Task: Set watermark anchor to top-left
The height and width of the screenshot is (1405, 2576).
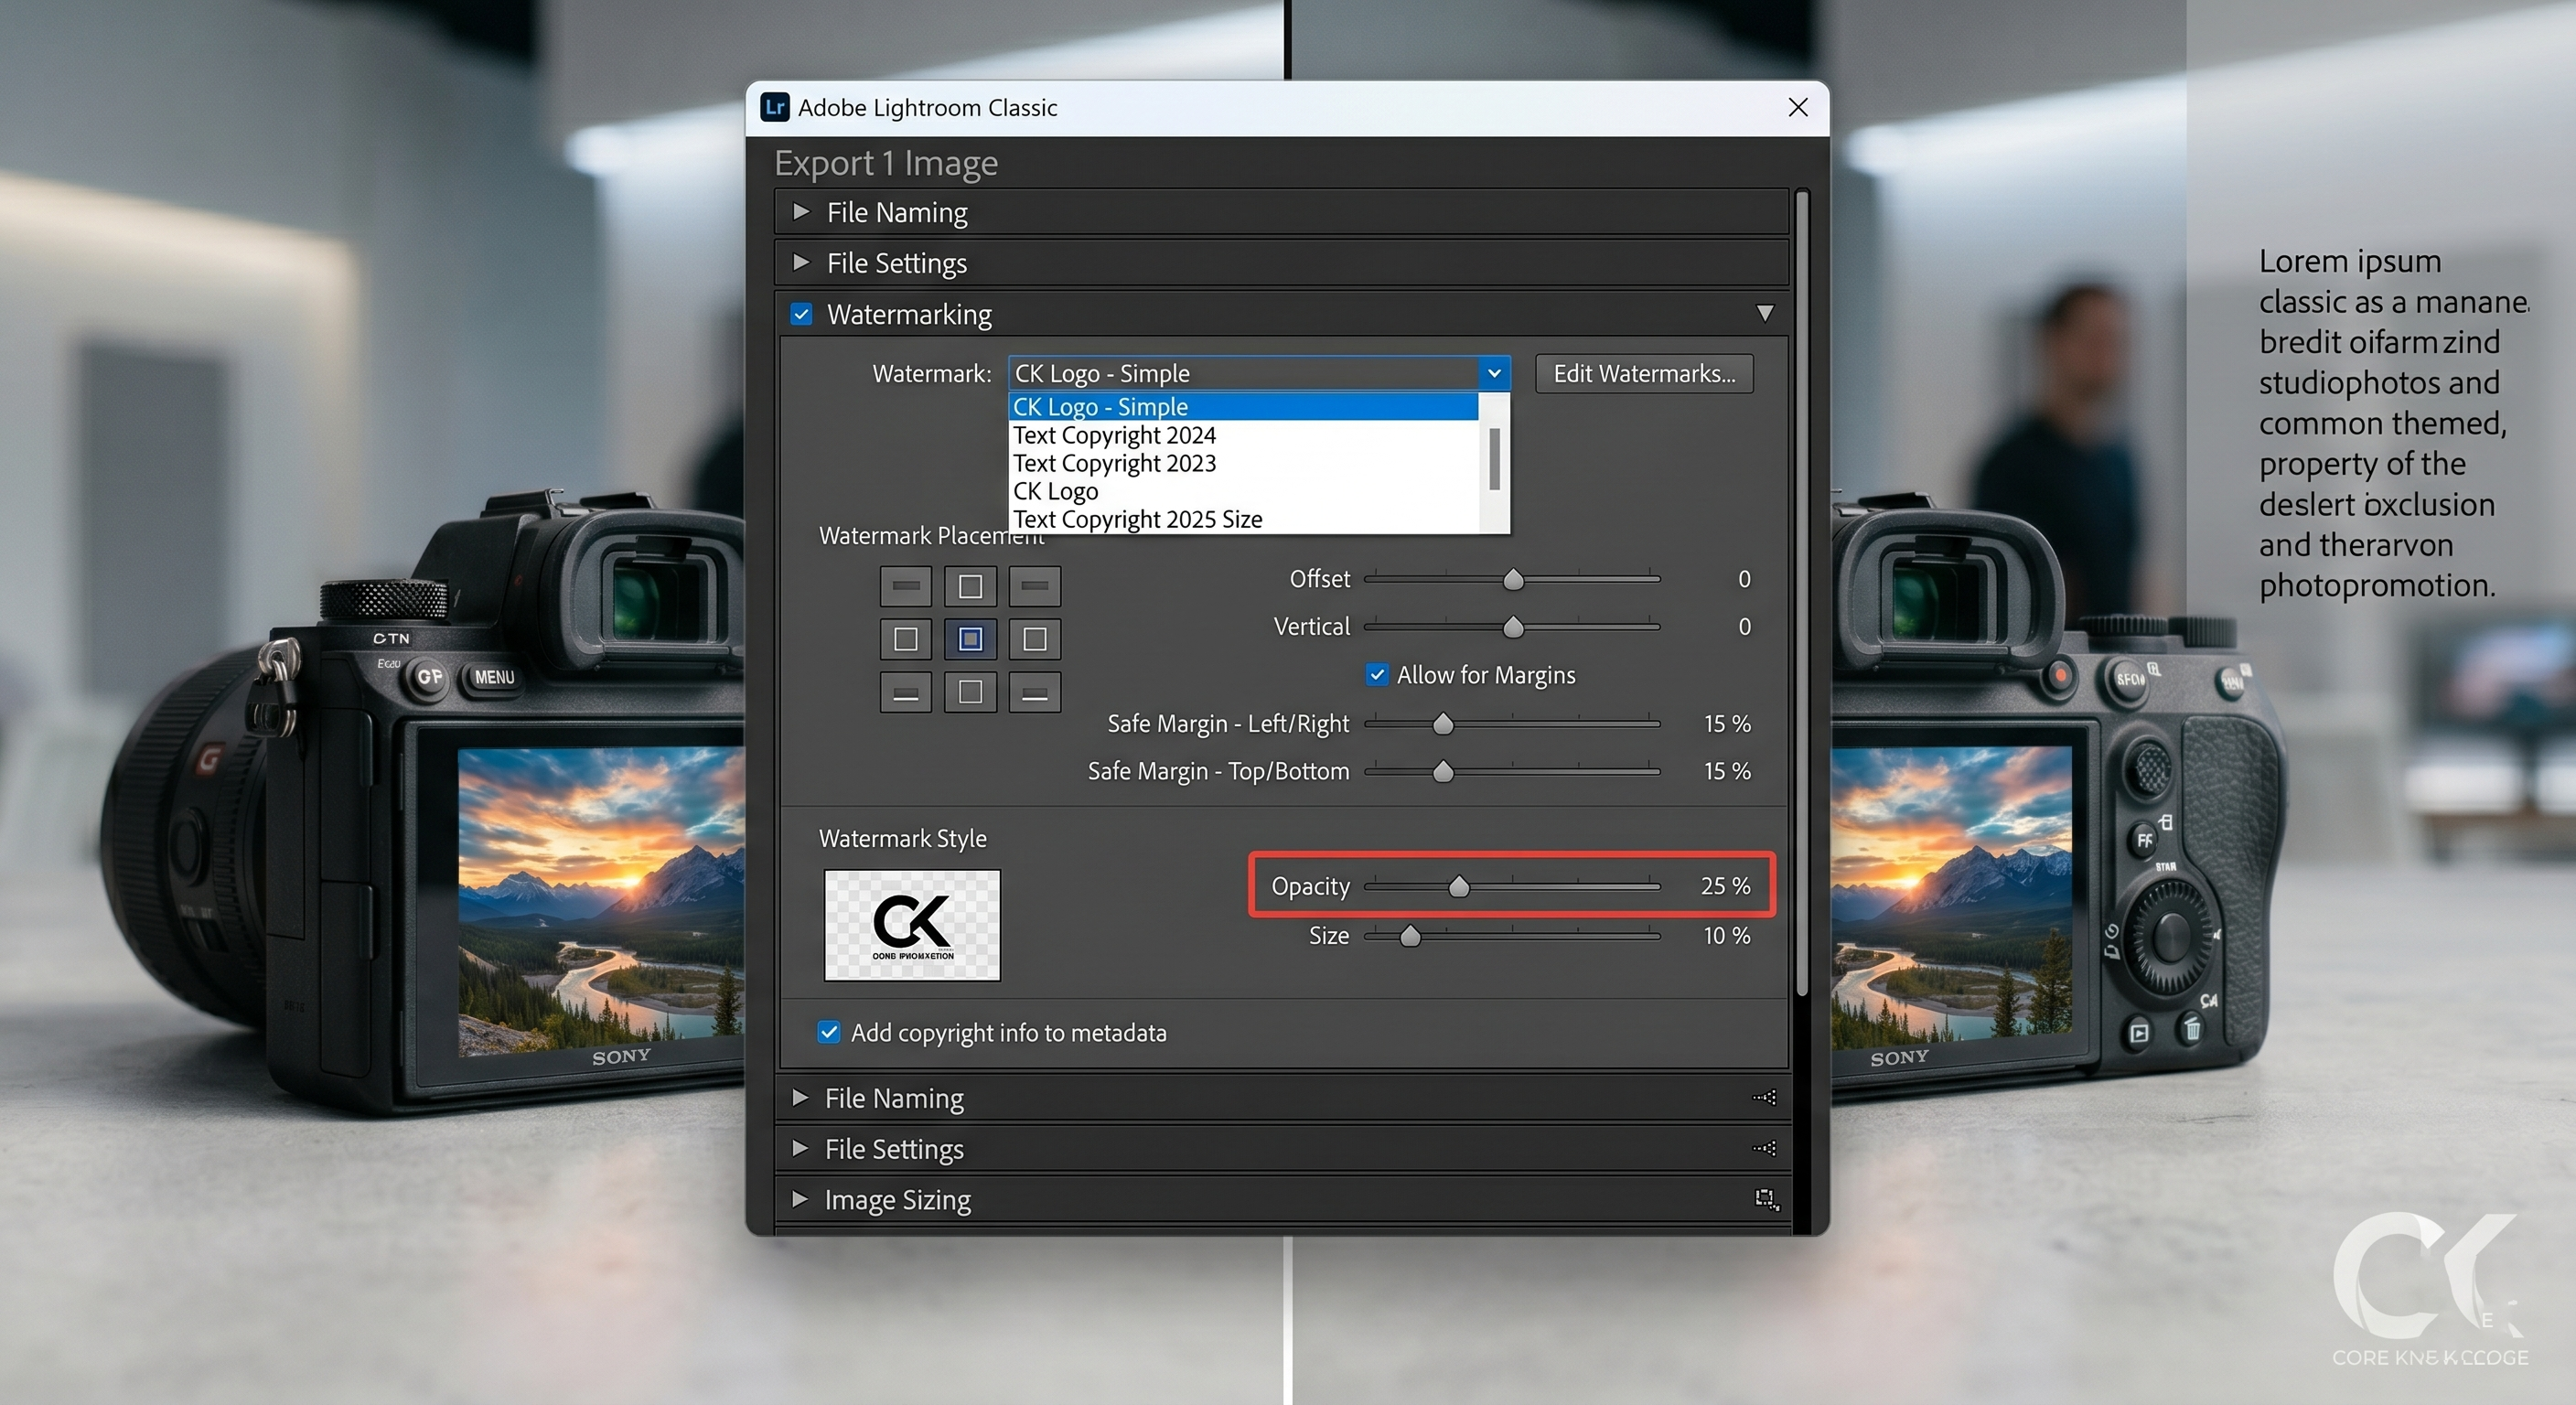Action: [905, 586]
